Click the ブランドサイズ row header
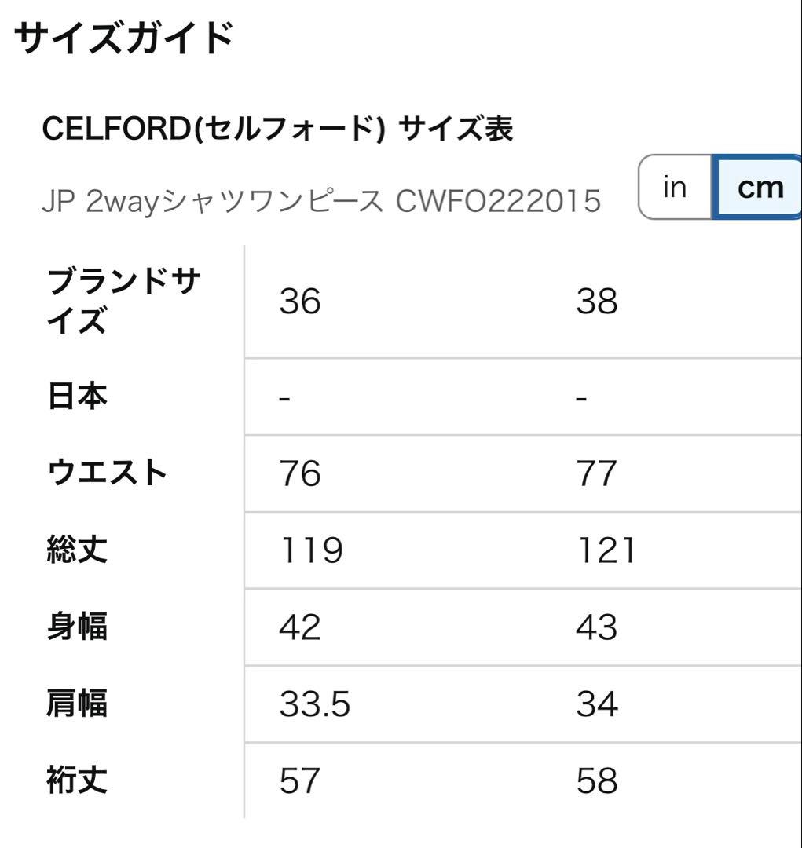 pyautogui.click(x=126, y=301)
